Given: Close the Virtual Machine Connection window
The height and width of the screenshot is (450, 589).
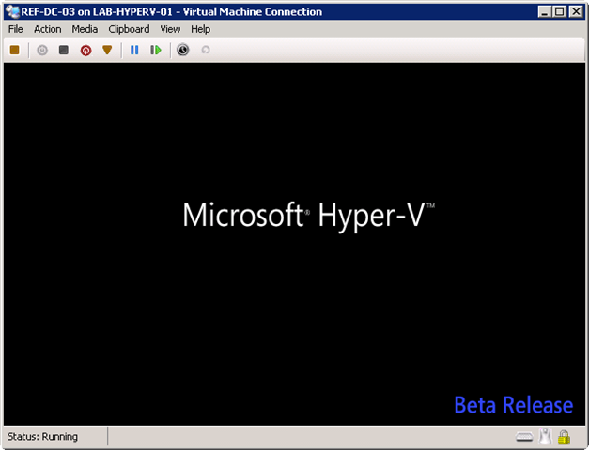Looking at the screenshot, I should (x=576, y=12).
